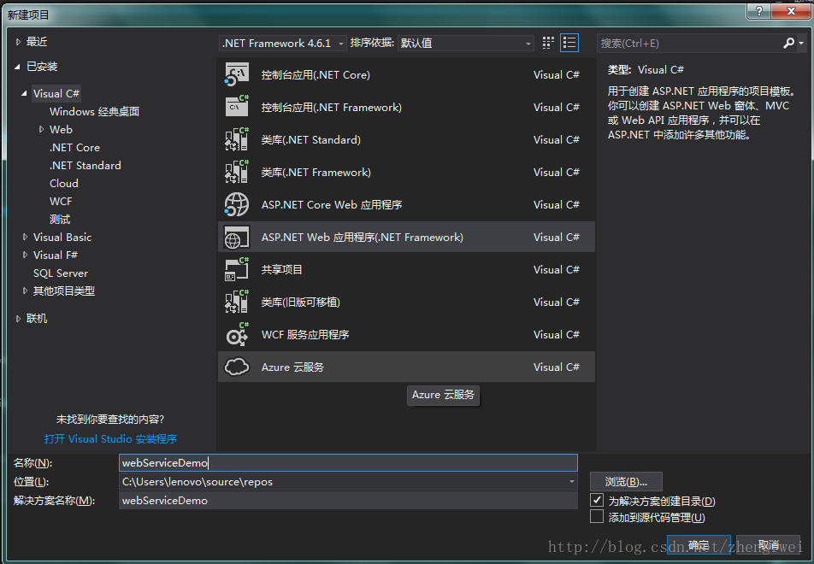Select the Cloud category
This screenshot has width=814, height=564.
[x=64, y=183]
